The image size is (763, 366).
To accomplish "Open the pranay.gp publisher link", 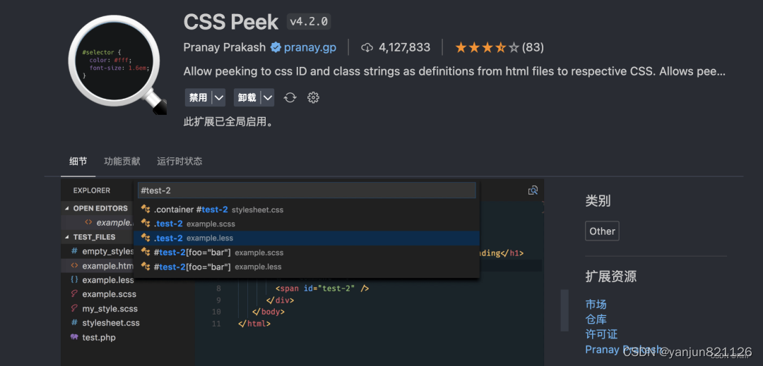I will coord(310,47).
